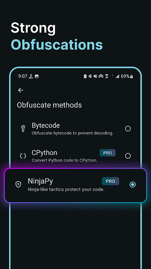Choose the Bytecode method title
The height and width of the screenshot is (269, 151).
pyautogui.click(x=46, y=125)
